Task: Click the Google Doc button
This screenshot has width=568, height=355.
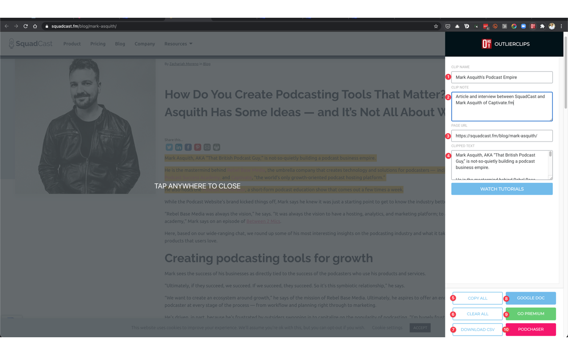Action: tap(531, 298)
